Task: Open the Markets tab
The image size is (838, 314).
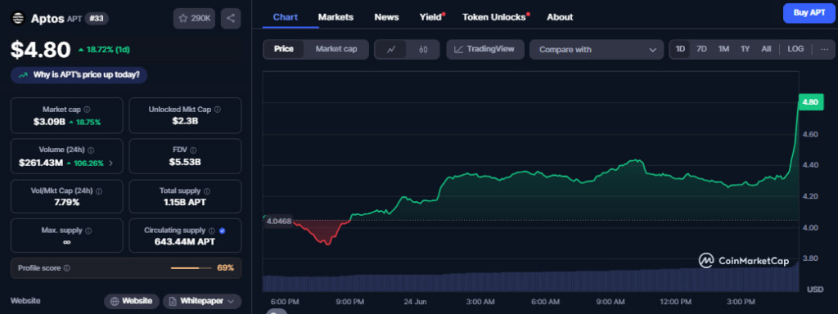Action: coord(336,17)
